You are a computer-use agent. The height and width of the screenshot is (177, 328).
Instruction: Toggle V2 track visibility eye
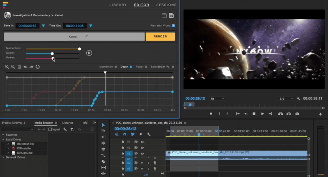142,148
